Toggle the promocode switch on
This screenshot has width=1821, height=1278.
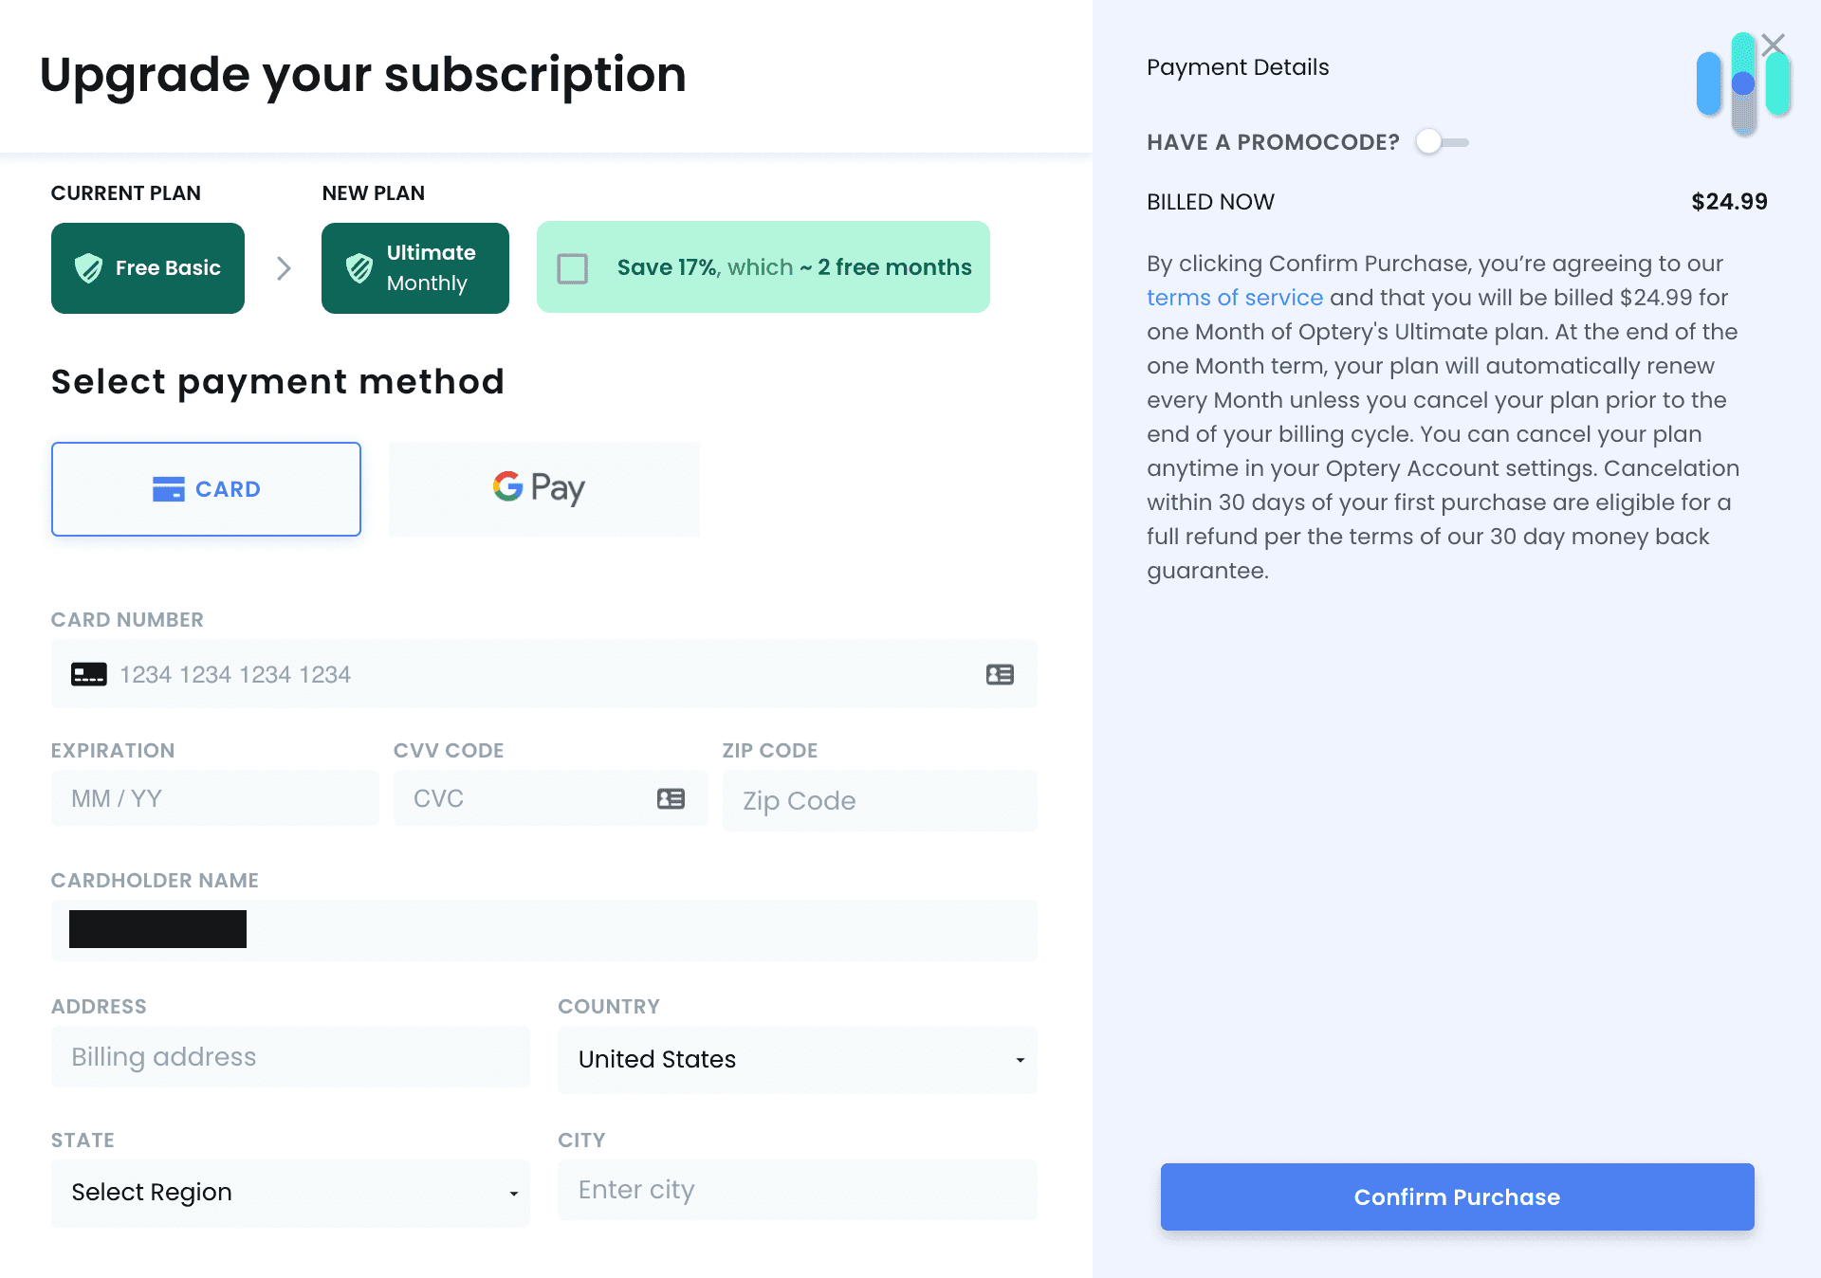click(1441, 141)
